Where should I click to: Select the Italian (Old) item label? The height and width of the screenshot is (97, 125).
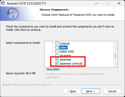(x=67, y=51)
